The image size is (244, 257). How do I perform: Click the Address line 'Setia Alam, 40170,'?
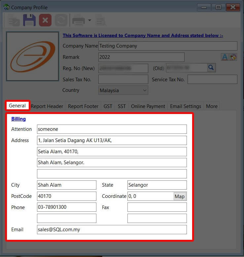tap(112, 151)
